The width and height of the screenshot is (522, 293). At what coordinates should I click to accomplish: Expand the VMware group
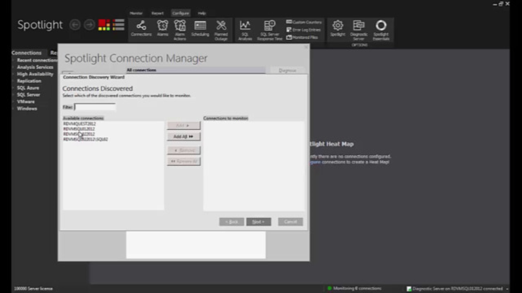tap(26, 101)
